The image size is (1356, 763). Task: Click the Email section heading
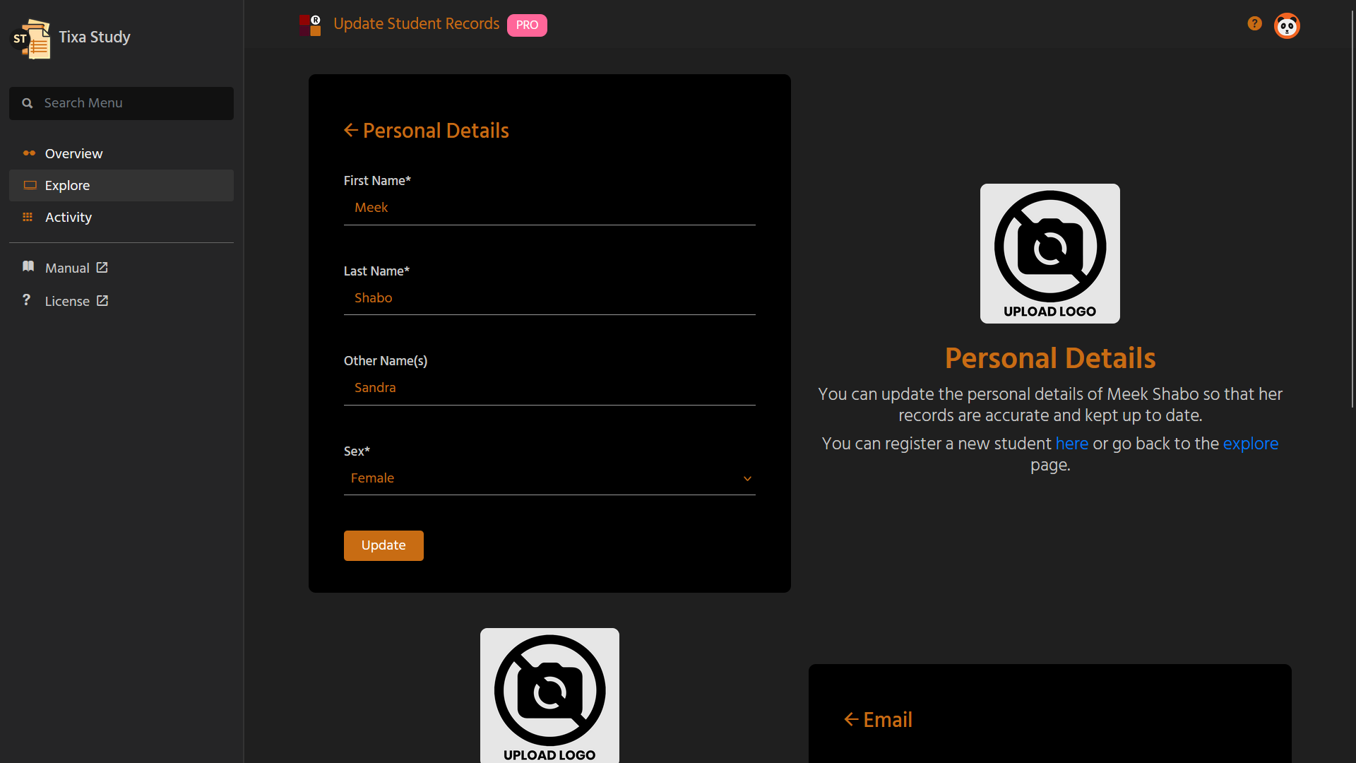(x=888, y=720)
